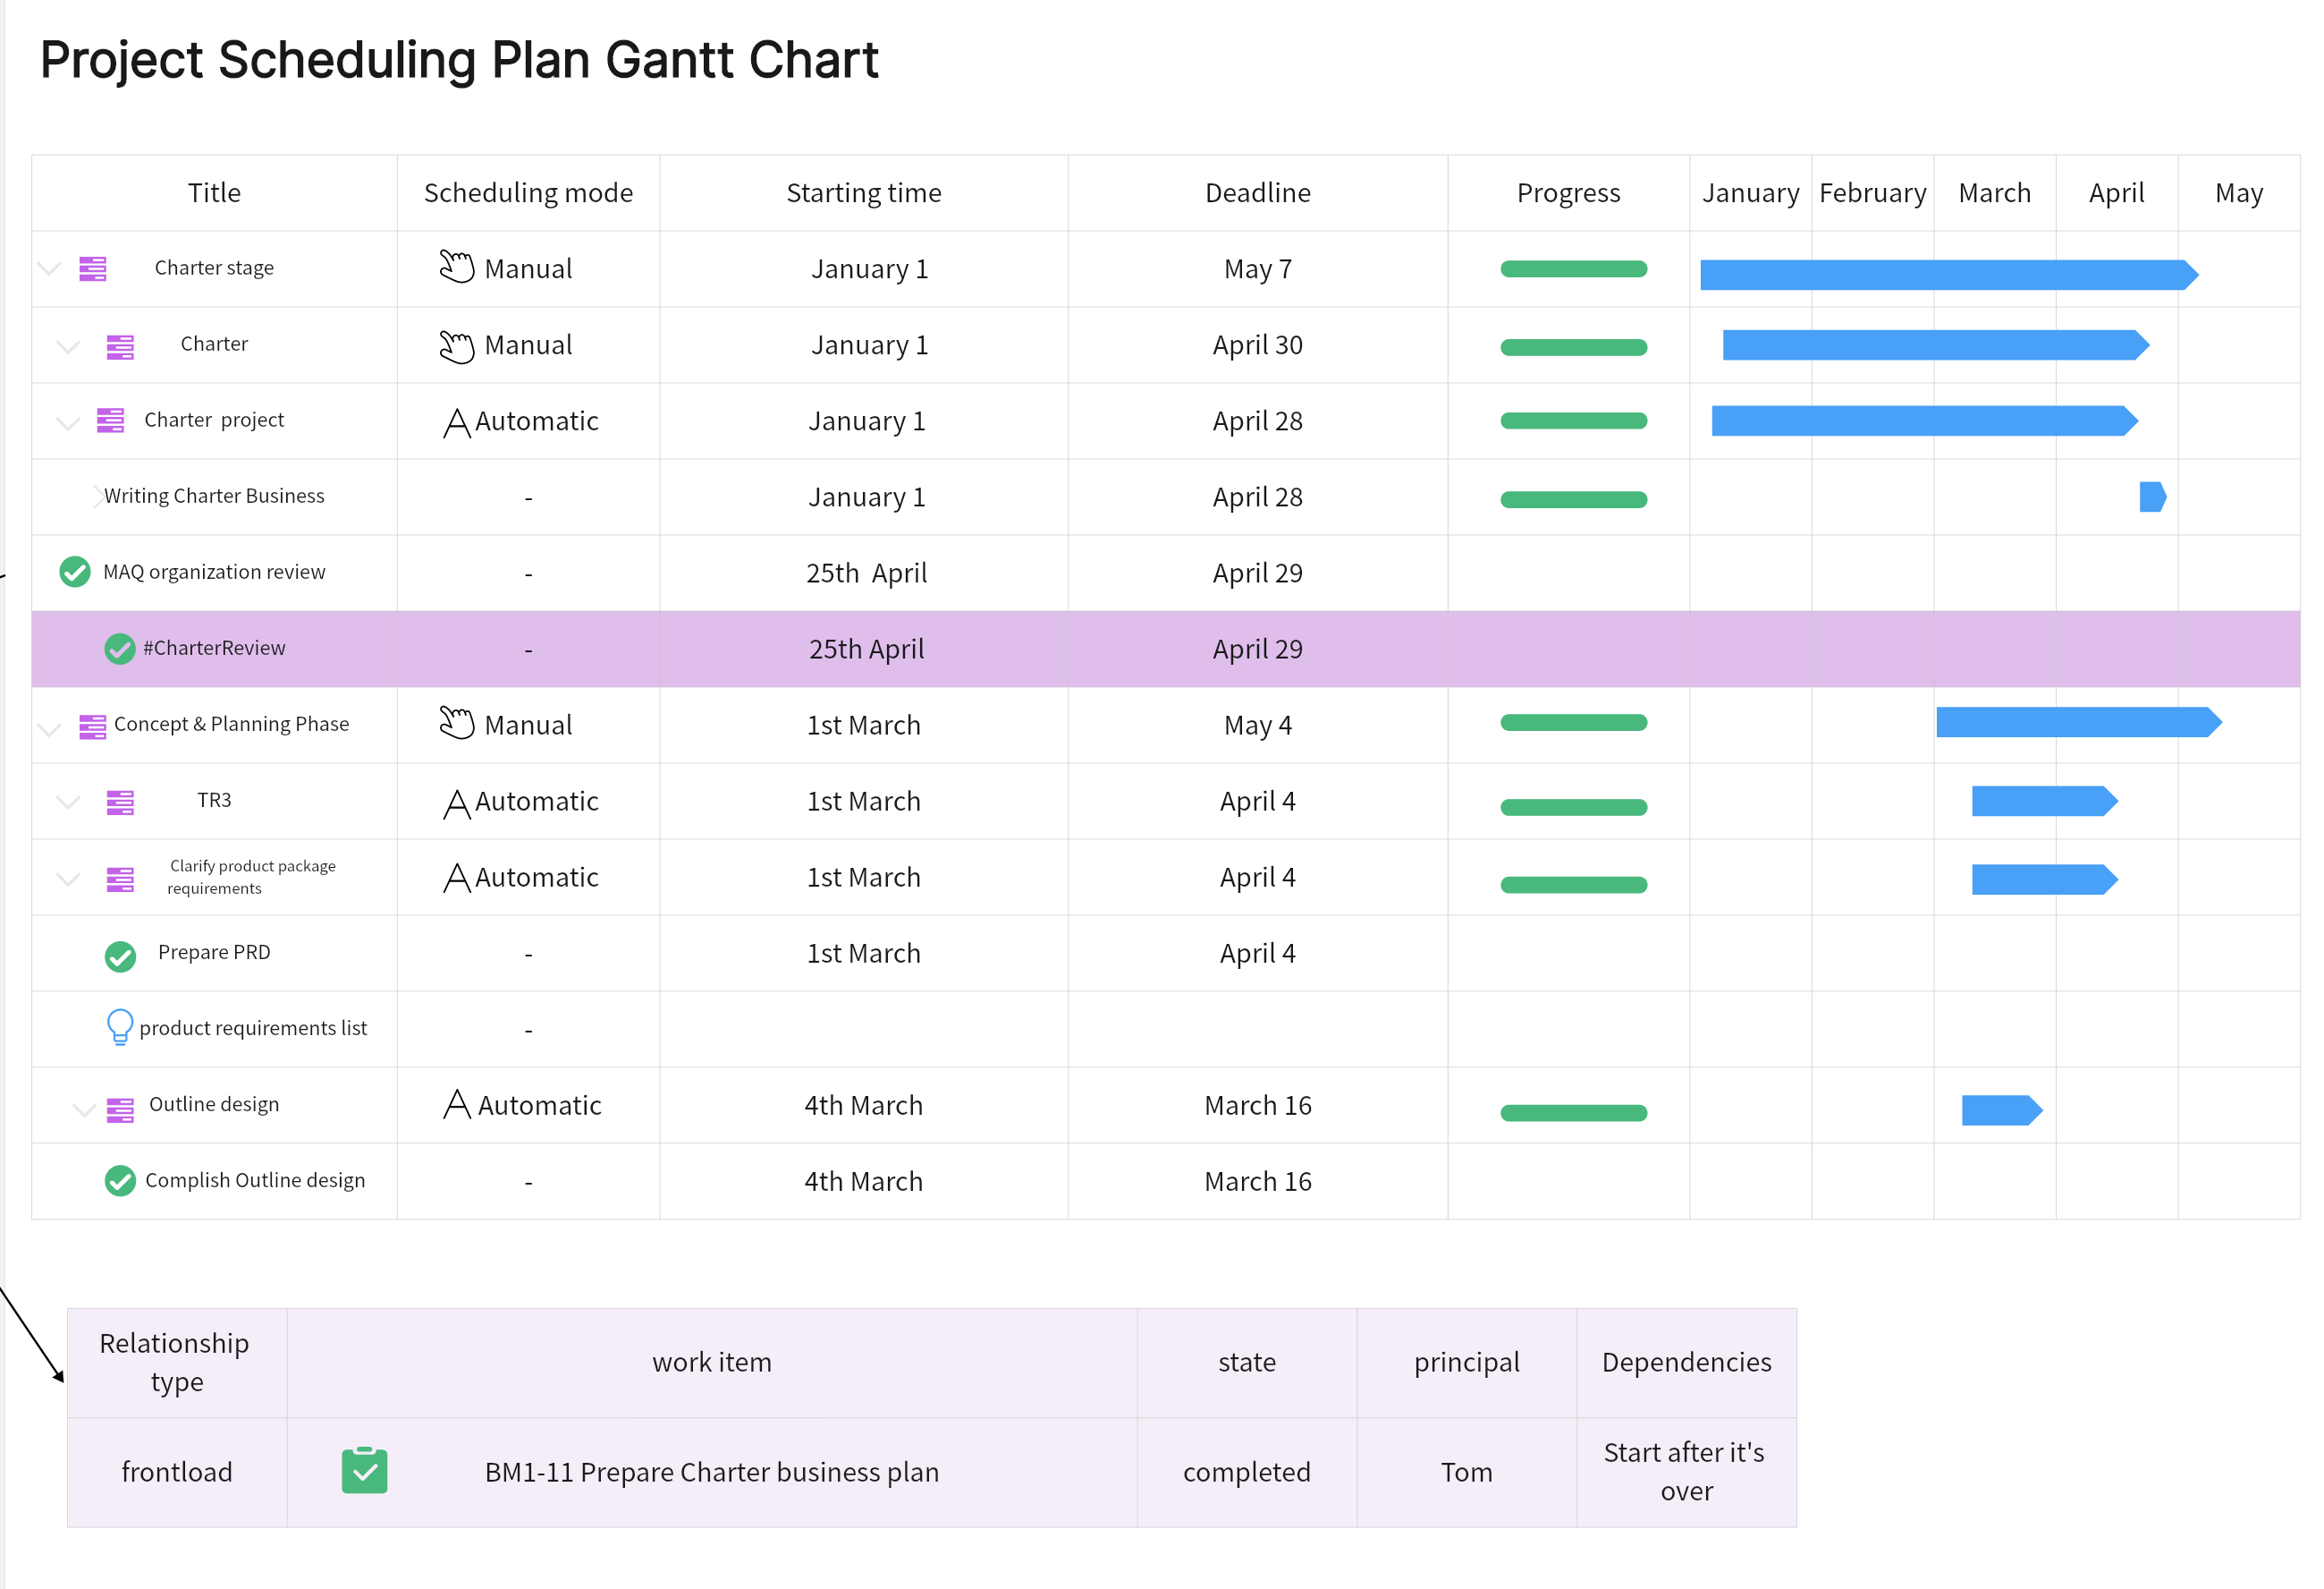Click the Charter stage green progress bar
Image resolution: width=2324 pixels, height=1589 pixels.
click(1572, 268)
